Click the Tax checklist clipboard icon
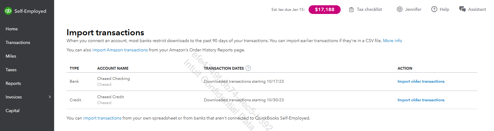The width and height of the screenshot is (494, 131). tap(351, 10)
